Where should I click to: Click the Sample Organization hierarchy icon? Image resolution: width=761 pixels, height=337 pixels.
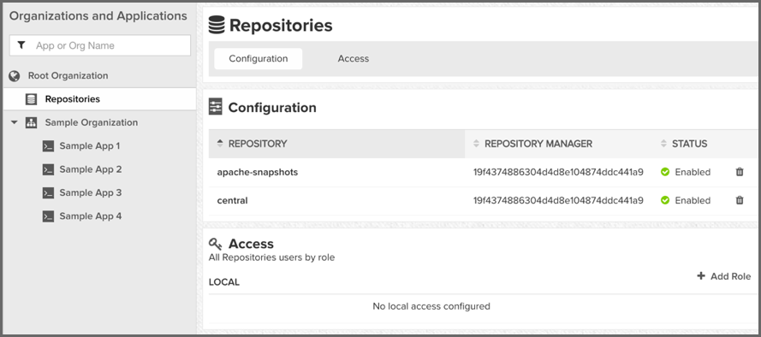[x=31, y=122]
